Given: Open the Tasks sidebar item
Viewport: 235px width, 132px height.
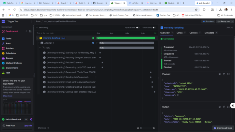Looking at the screenshot, I should click(8, 38).
